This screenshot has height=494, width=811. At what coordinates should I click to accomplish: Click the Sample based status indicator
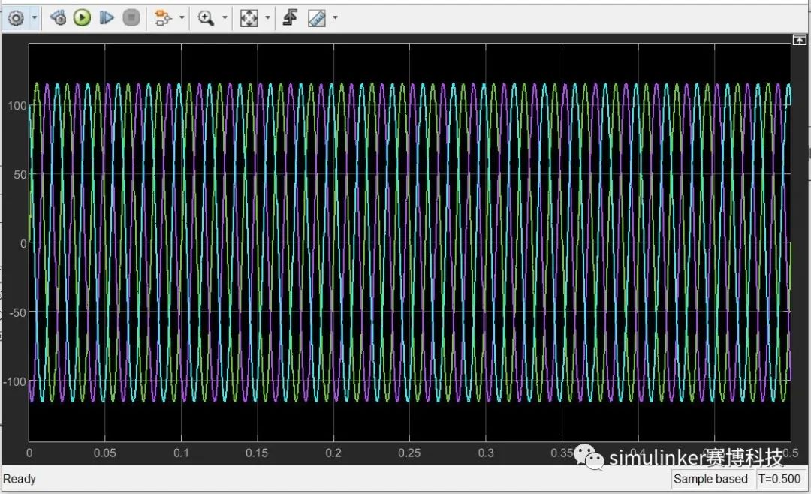tap(710, 479)
